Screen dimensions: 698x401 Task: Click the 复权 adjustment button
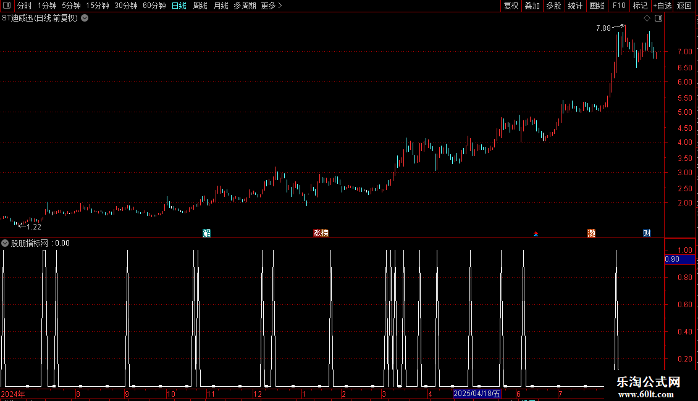point(511,6)
